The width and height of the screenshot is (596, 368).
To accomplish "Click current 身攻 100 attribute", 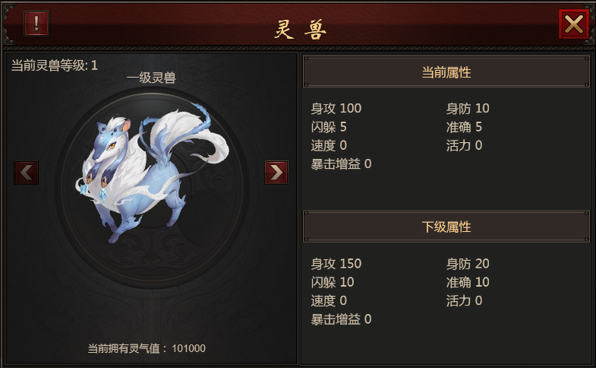I will 336,109.
